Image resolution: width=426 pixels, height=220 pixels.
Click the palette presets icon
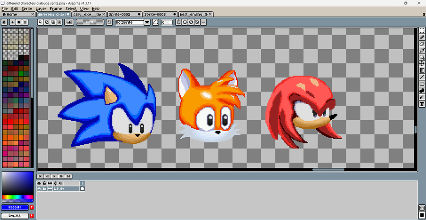tap(19, 22)
